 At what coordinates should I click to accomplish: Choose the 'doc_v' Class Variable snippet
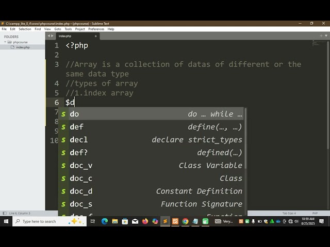(151, 166)
